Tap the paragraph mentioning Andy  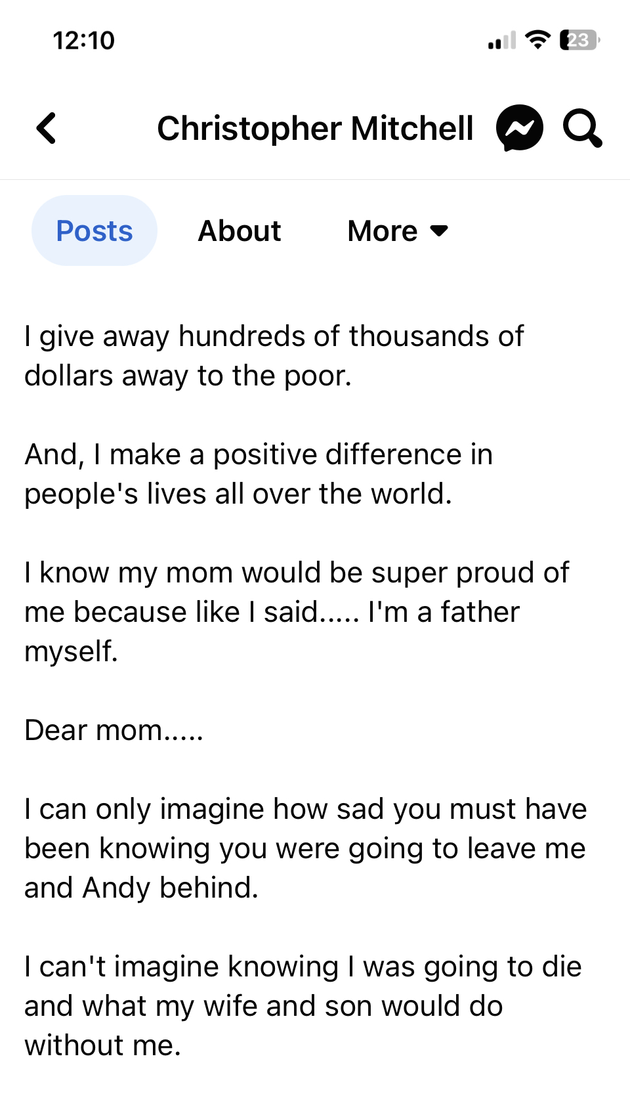point(306,848)
